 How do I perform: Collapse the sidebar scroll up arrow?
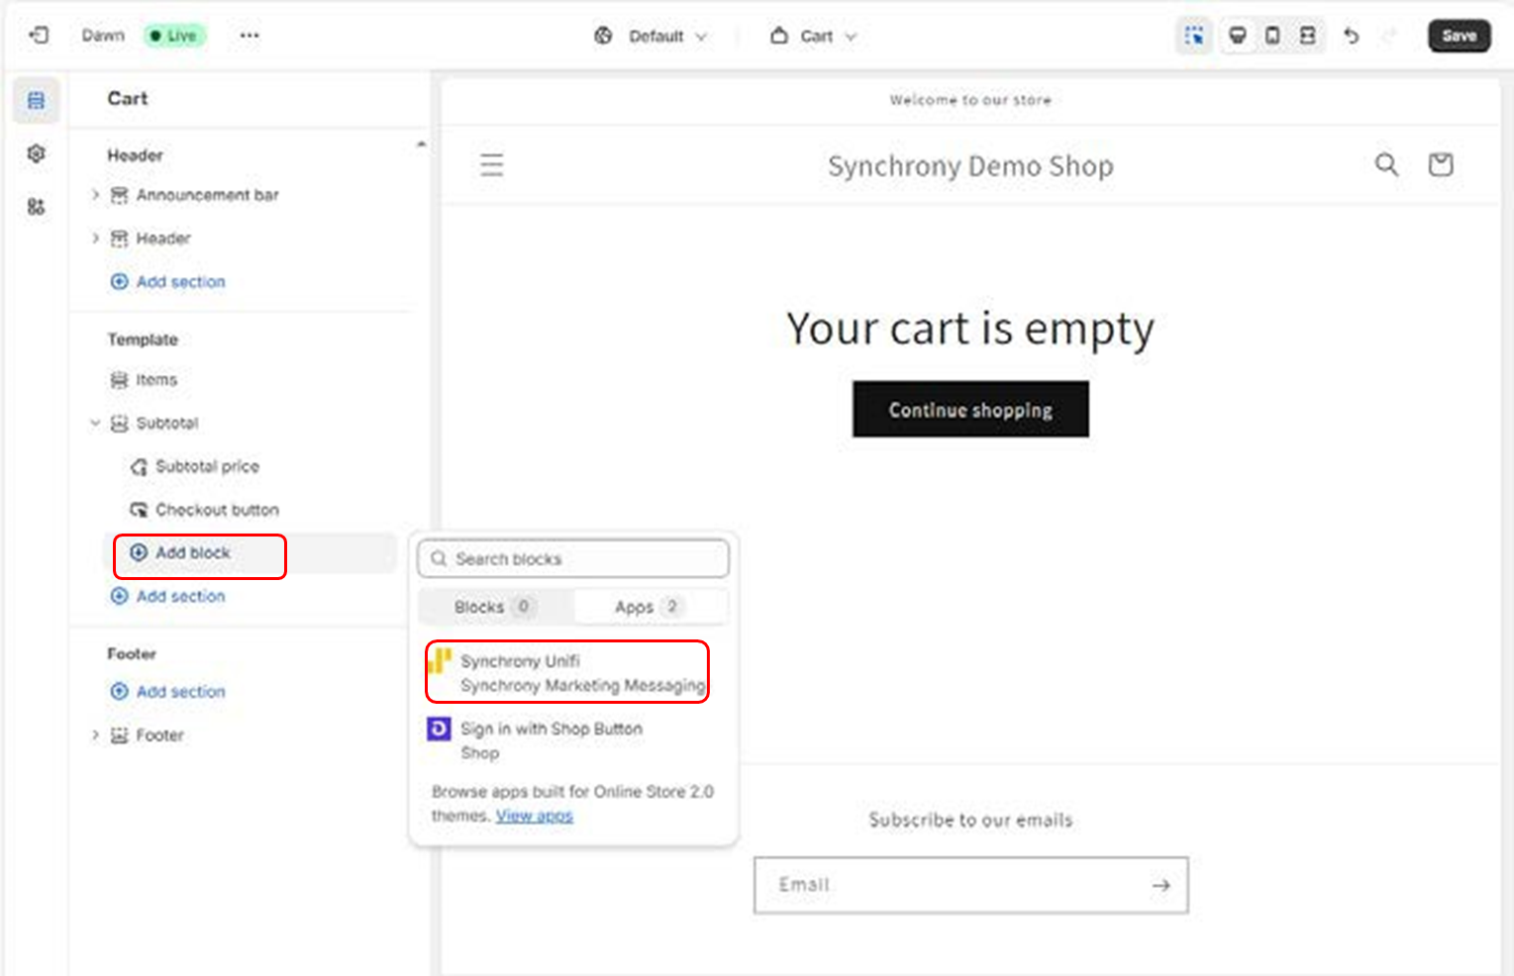click(421, 145)
